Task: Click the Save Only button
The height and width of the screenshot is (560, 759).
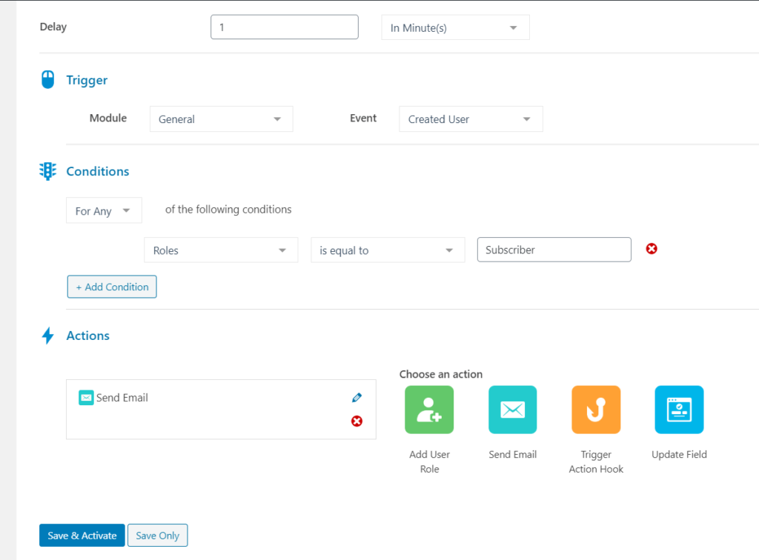Action: click(x=157, y=536)
